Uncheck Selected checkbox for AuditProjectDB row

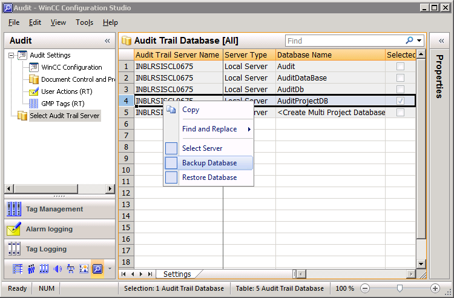400,101
